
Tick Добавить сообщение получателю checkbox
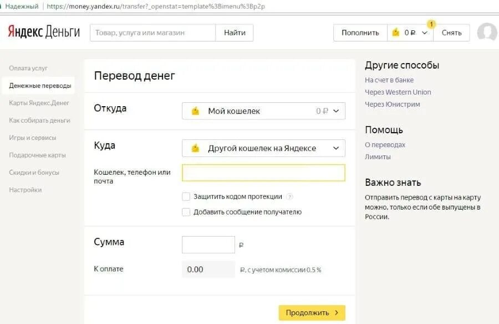tap(186, 212)
